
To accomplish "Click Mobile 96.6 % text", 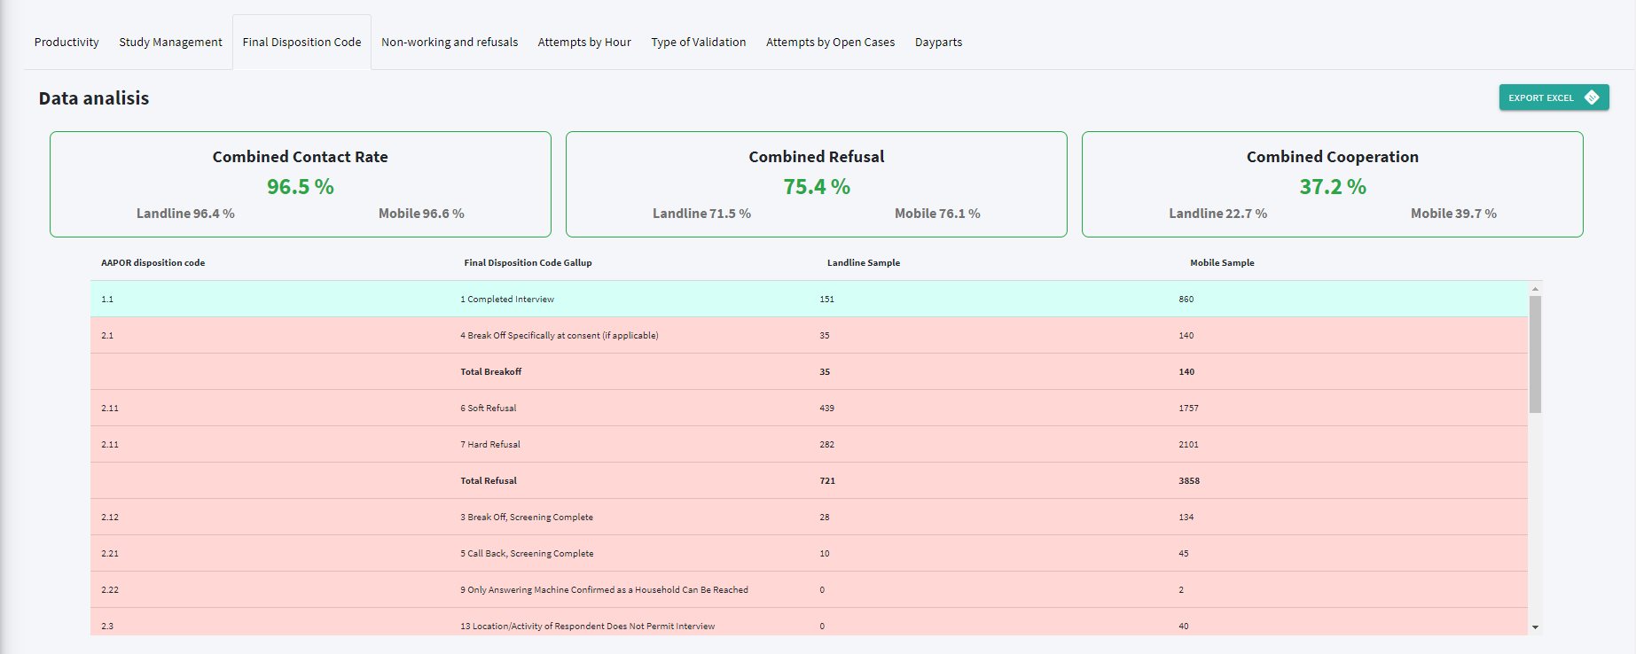I will click(421, 214).
